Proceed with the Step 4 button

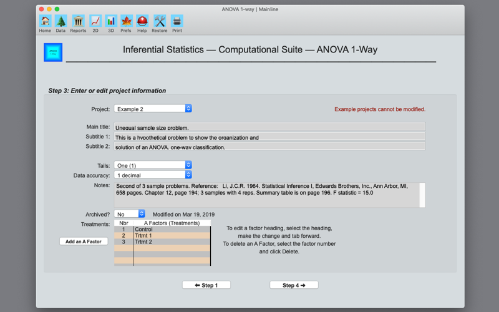294,285
